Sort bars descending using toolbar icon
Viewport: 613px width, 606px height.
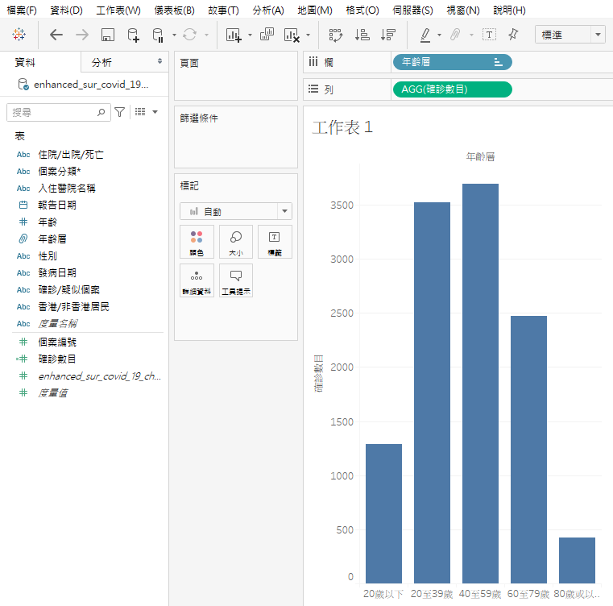pyautogui.click(x=388, y=35)
